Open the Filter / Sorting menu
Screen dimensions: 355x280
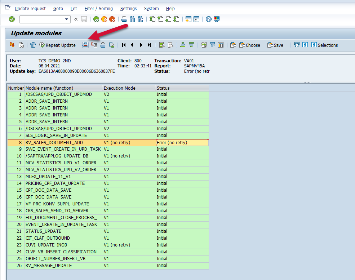(98, 8)
